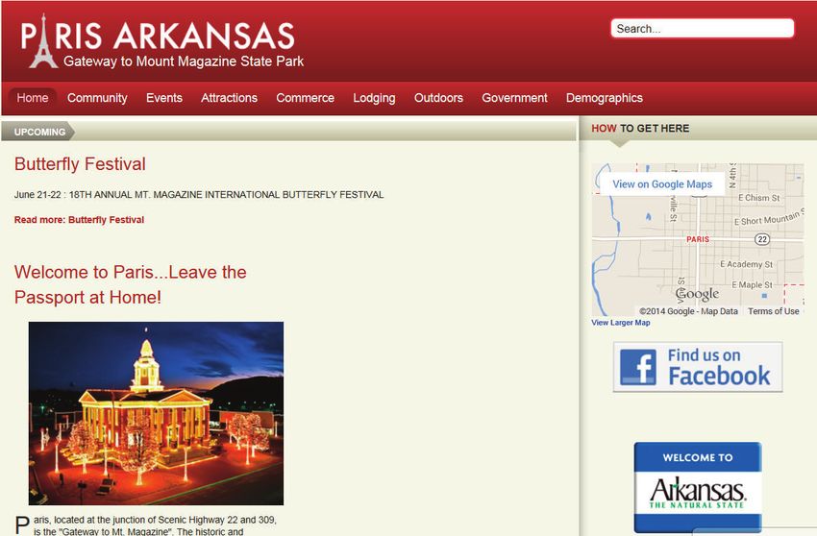
Task: Open the Attractions menu
Action: coord(230,98)
